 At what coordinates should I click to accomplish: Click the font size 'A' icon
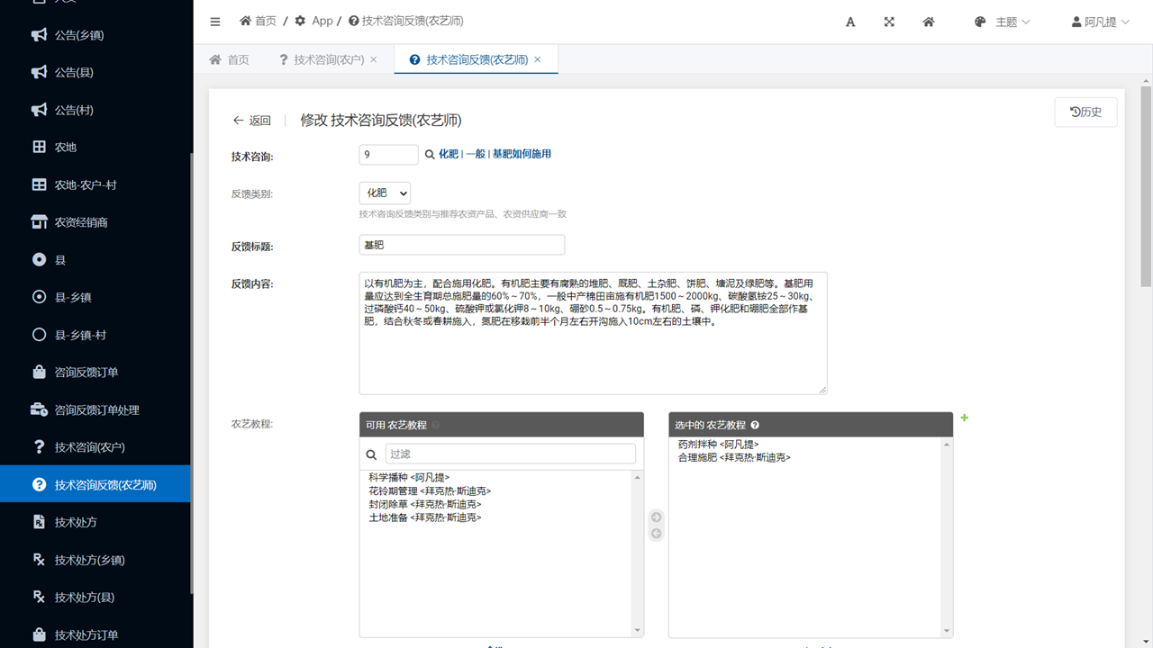tap(849, 22)
